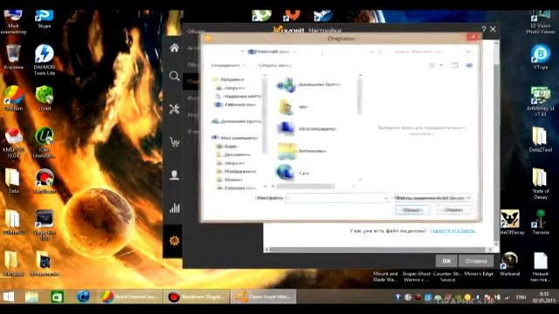Select Недавние места in the navigation tree
Screen dimensions: 559x314
(242, 96)
